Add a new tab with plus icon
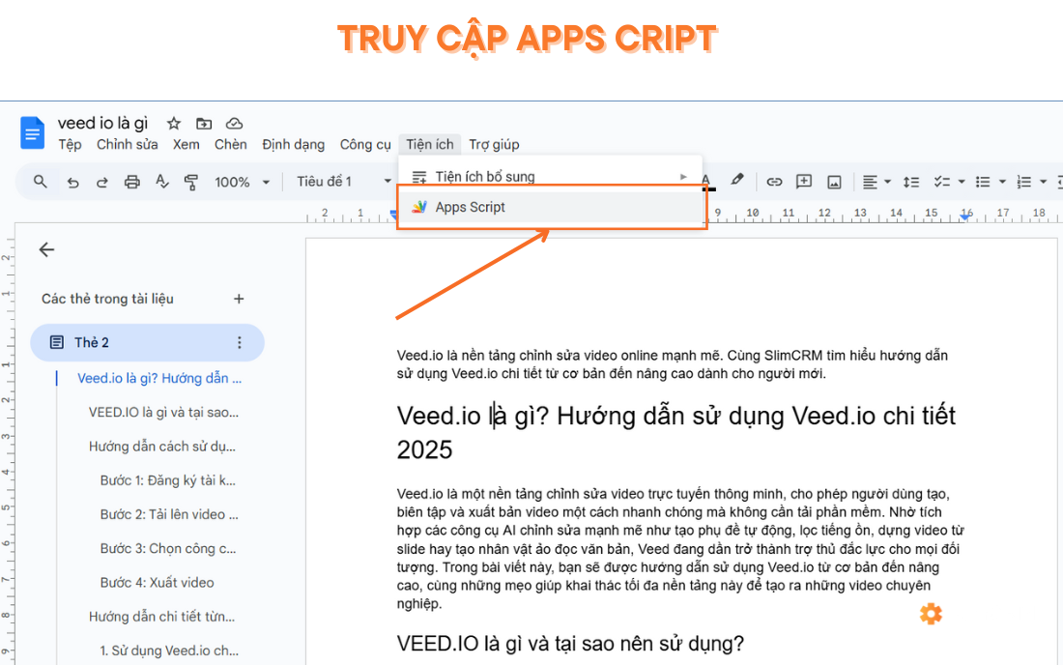1063x665 pixels. coord(239,299)
